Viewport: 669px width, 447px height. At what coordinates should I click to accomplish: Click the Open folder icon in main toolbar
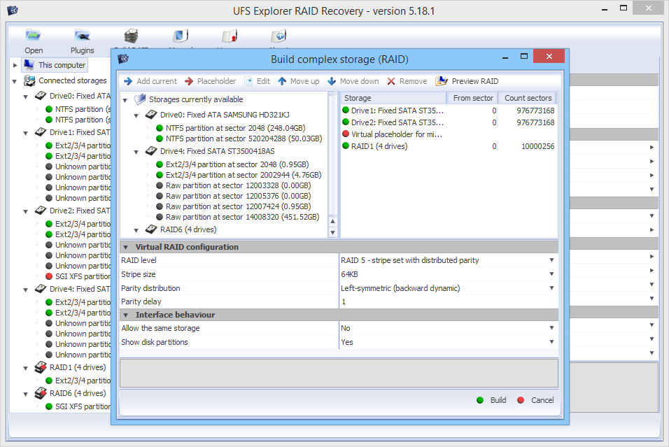point(33,36)
